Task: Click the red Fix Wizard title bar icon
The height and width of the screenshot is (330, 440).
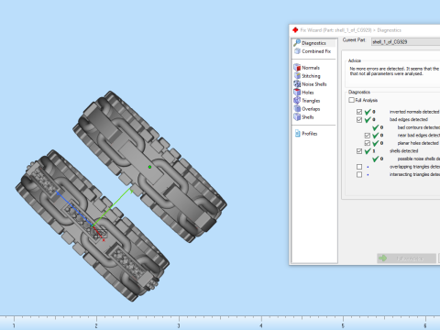Action: click(x=295, y=30)
